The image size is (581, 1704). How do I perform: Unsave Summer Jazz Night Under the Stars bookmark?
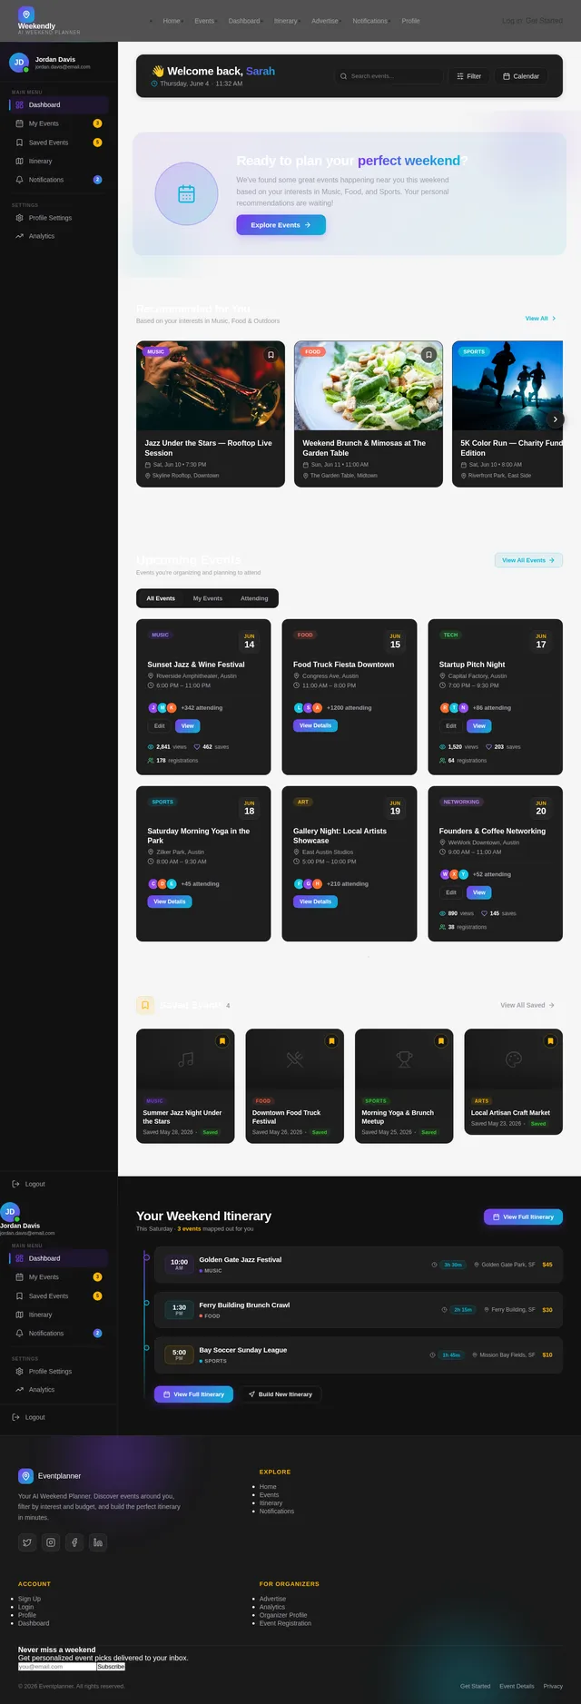point(222,1041)
